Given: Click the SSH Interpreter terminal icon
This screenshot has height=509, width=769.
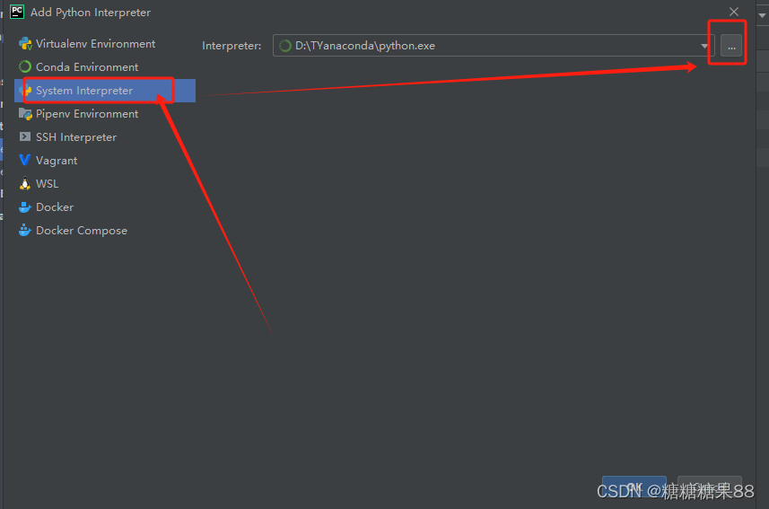Looking at the screenshot, I should pyautogui.click(x=25, y=137).
